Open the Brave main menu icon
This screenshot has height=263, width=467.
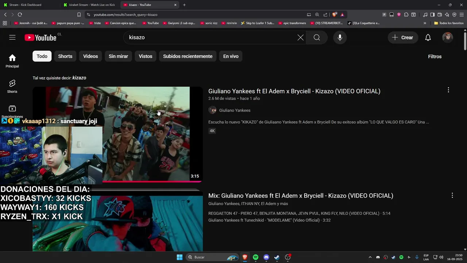click(x=462, y=15)
